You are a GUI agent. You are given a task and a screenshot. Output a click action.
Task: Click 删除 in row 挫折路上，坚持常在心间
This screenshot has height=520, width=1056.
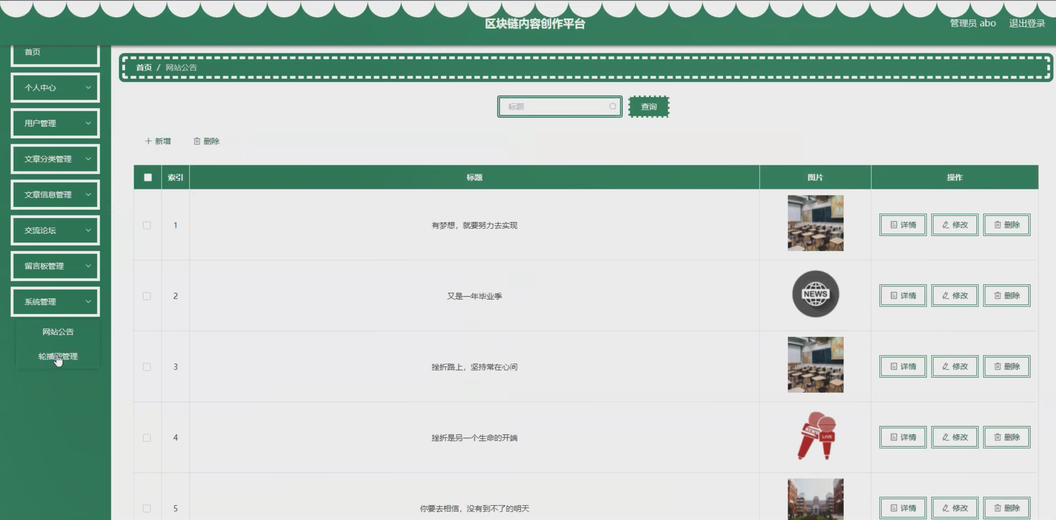pyautogui.click(x=1006, y=366)
